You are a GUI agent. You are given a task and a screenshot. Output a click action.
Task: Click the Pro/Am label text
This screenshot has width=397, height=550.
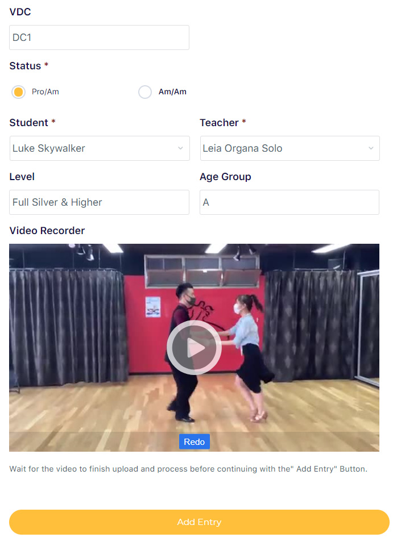46,92
